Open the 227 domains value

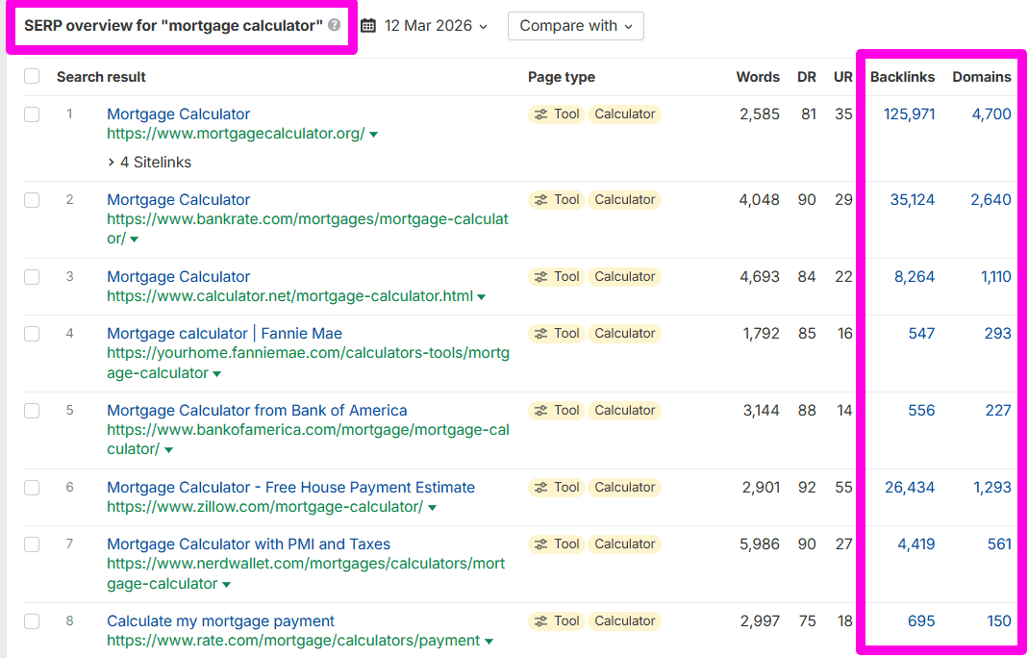coord(998,410)
